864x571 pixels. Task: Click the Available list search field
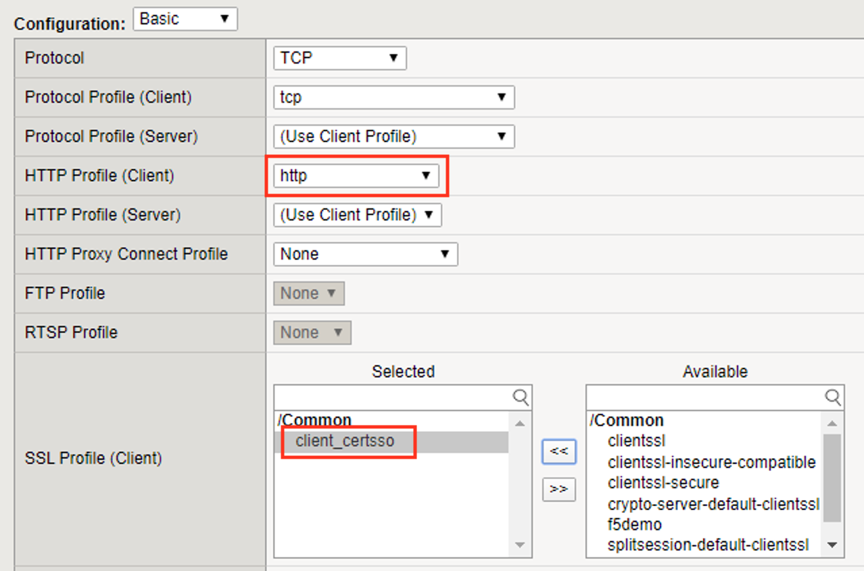[706, 397]
